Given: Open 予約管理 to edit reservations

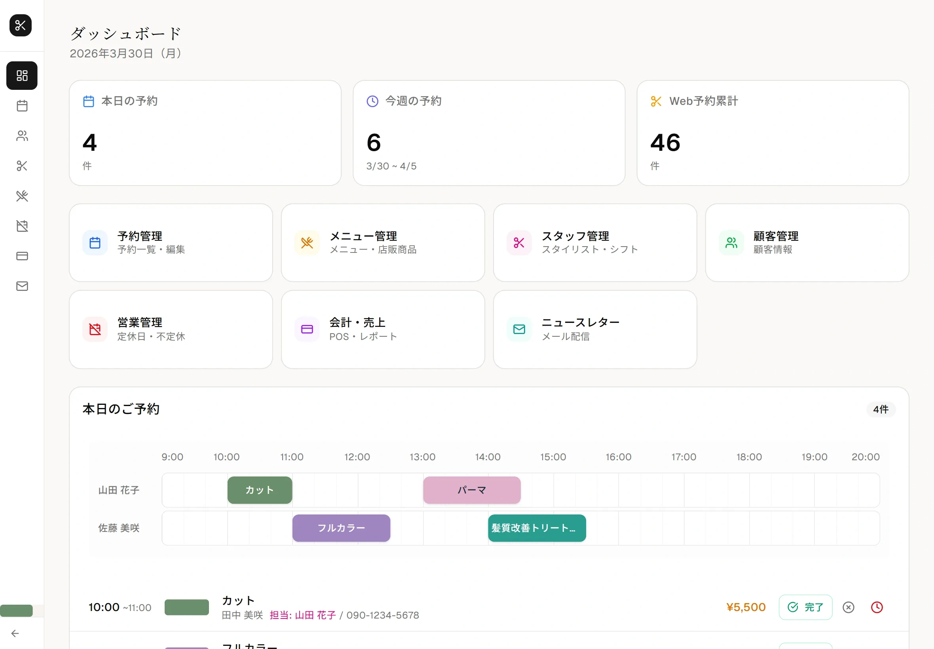Looking at the screenshot, I should (171, 243).
